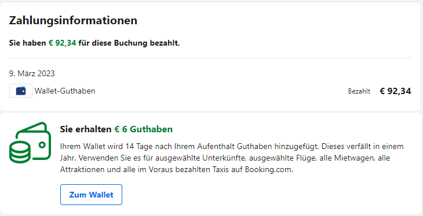Click the small blue wallet icon

pos(21,91)
